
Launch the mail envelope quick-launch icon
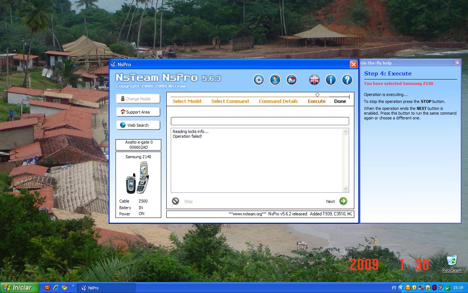coord(47,288)
